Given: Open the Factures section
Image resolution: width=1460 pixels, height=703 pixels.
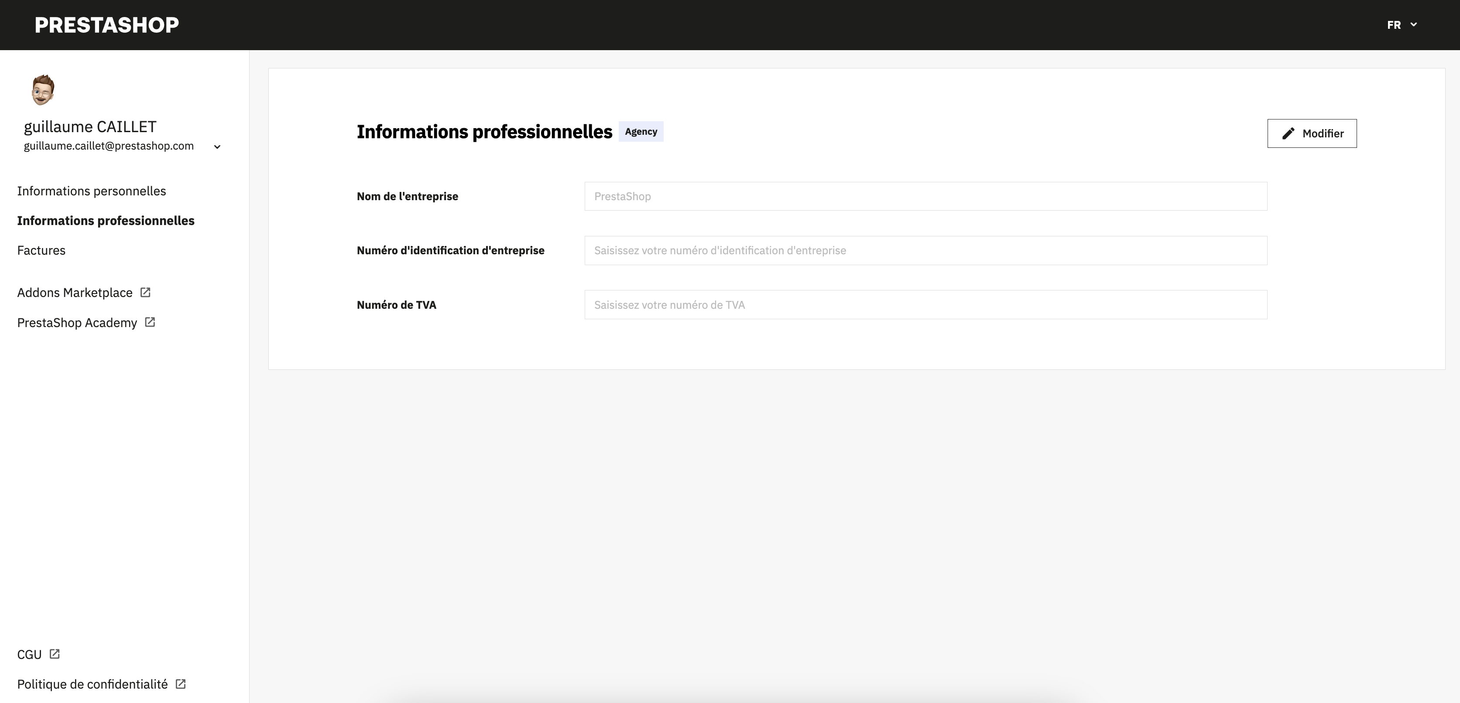Looking at the screenshot, I should [x=41, y=250].
